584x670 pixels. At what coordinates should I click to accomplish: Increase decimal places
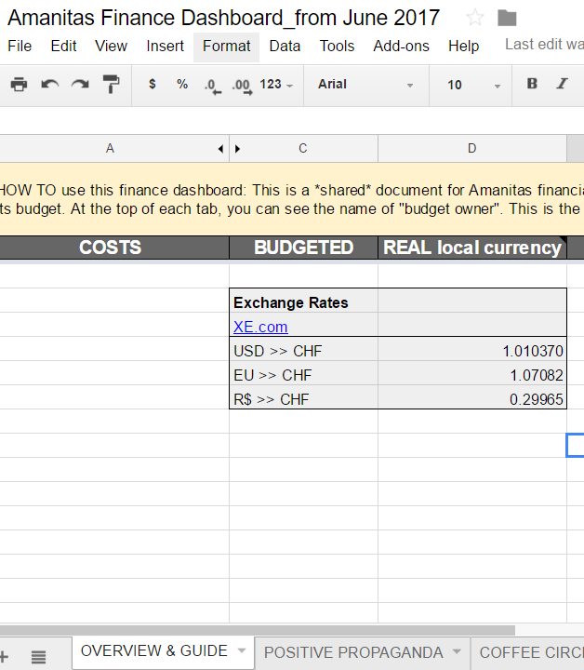tap(243, 86)
